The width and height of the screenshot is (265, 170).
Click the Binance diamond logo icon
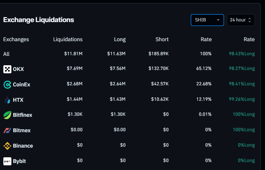pyautogui.click(x=7, y=146)
